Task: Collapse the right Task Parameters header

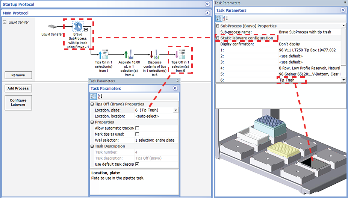Action: 343,10
